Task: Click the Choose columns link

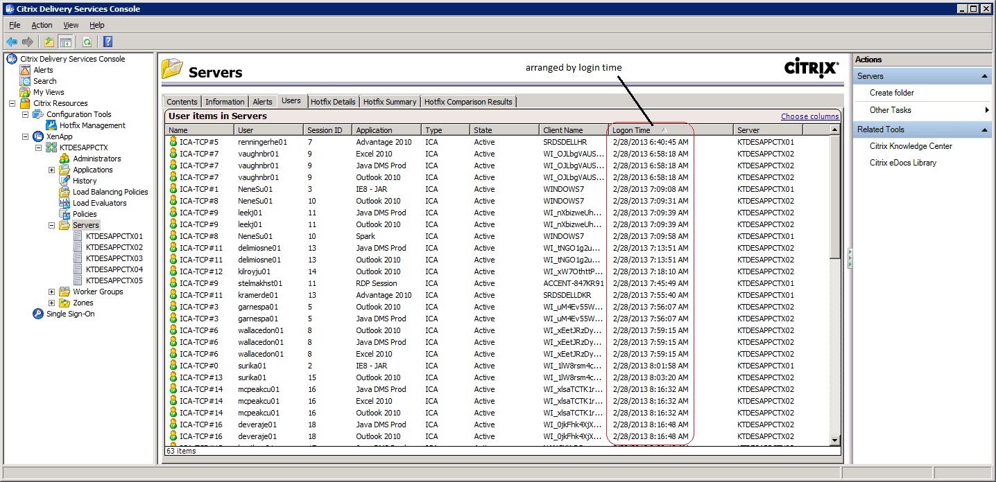Action: 809,116
